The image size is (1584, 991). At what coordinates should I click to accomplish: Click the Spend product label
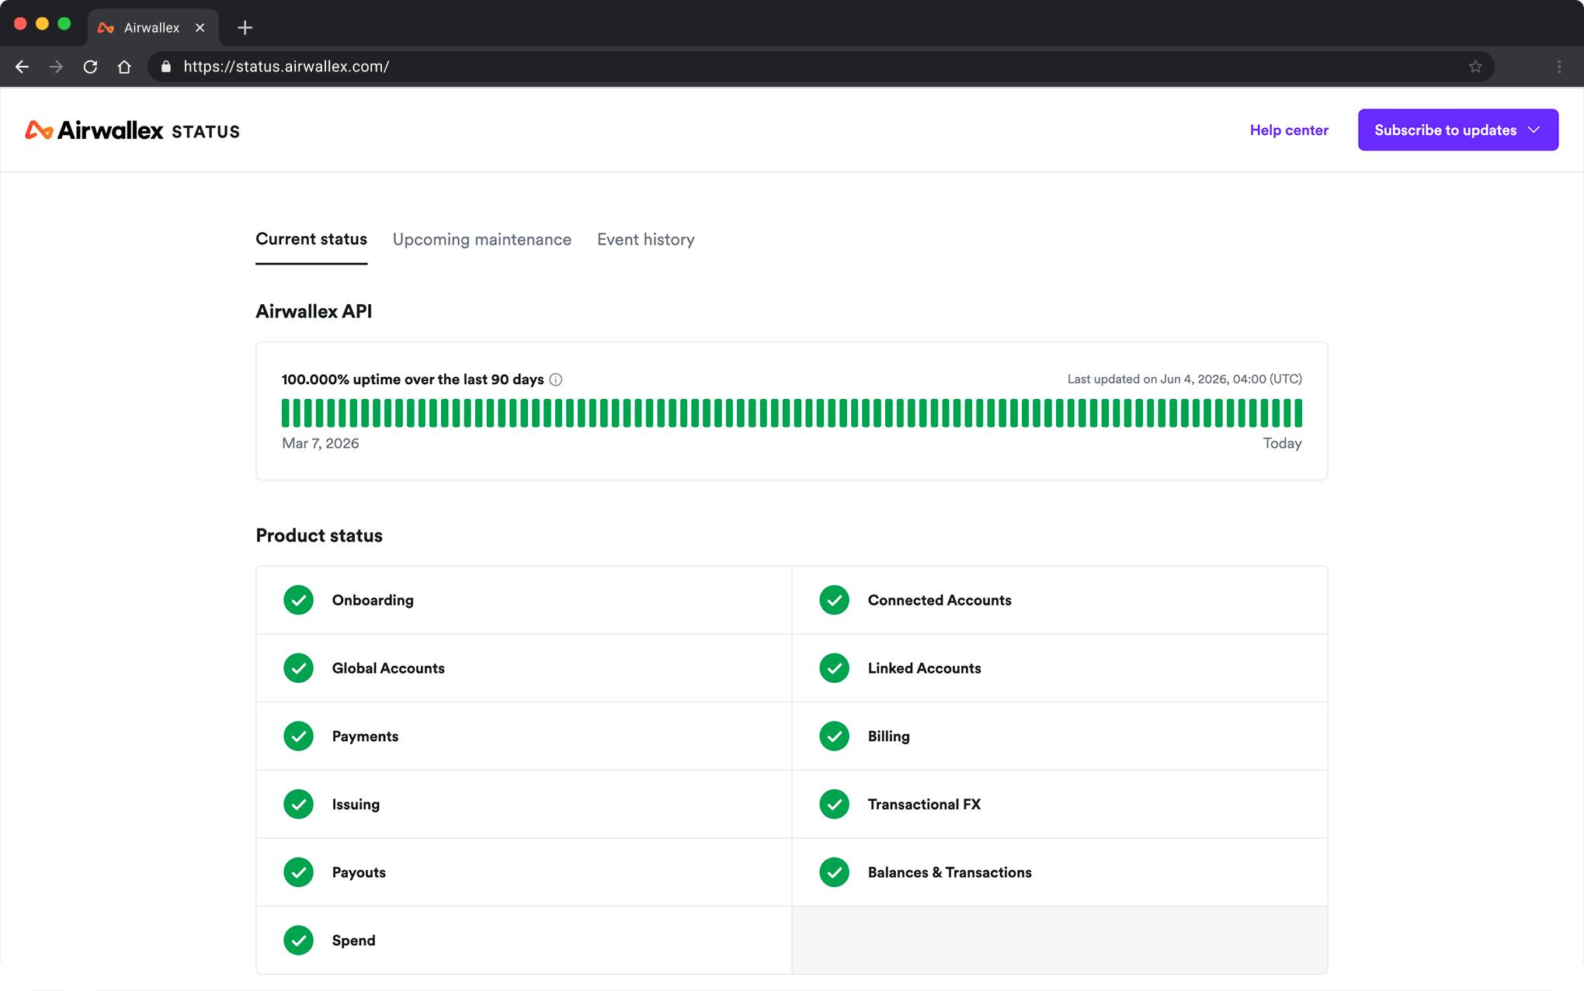pyautogui.click(x=353, y=941)
